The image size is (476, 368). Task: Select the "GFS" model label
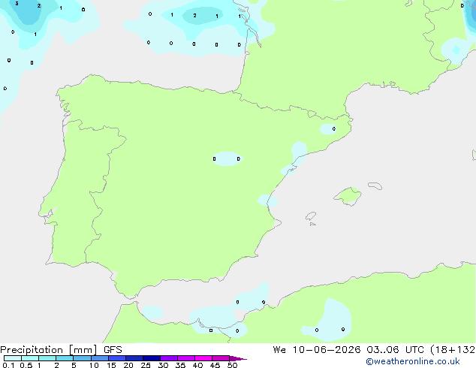pyautogui.click(x=113, y=350)
